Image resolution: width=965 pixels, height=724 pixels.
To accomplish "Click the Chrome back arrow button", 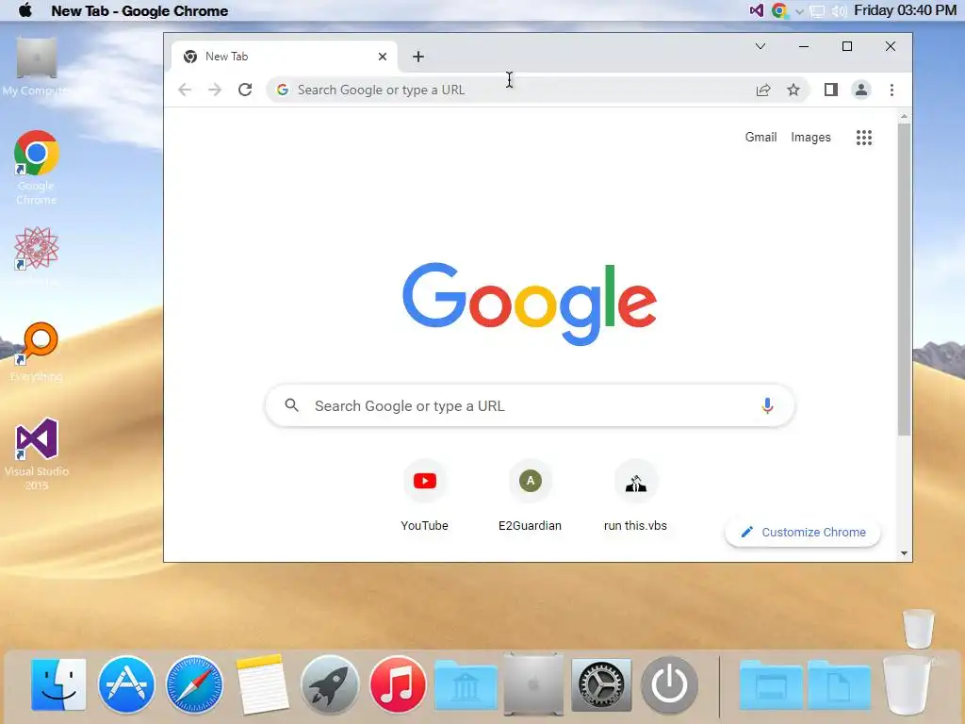I will point(185,90).
